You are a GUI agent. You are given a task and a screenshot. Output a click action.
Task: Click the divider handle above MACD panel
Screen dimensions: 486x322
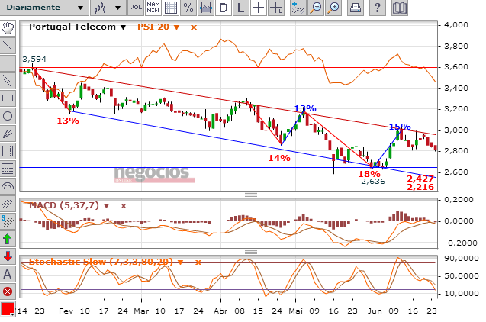pyautogui.click(x=251, y=195)
